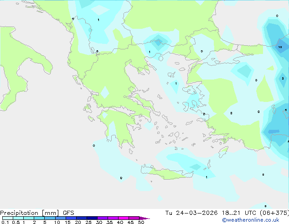The image size is (289, 224).
Task: Click the legend scale label '50'
Action: point(141,222)
